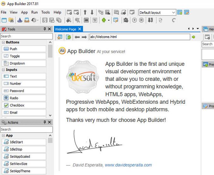Select the Welcome Page tab
Screen dimensions: 214x175
click(x=66, y=29)
